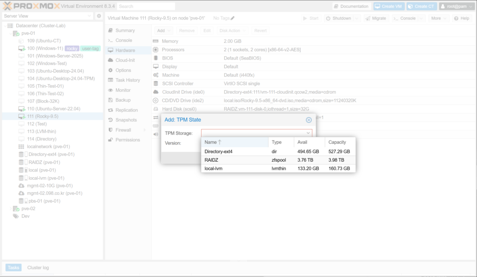This screenshot has height=277, width=477.
Task: Click the Dev tag icon in tree
Action: 16,216
